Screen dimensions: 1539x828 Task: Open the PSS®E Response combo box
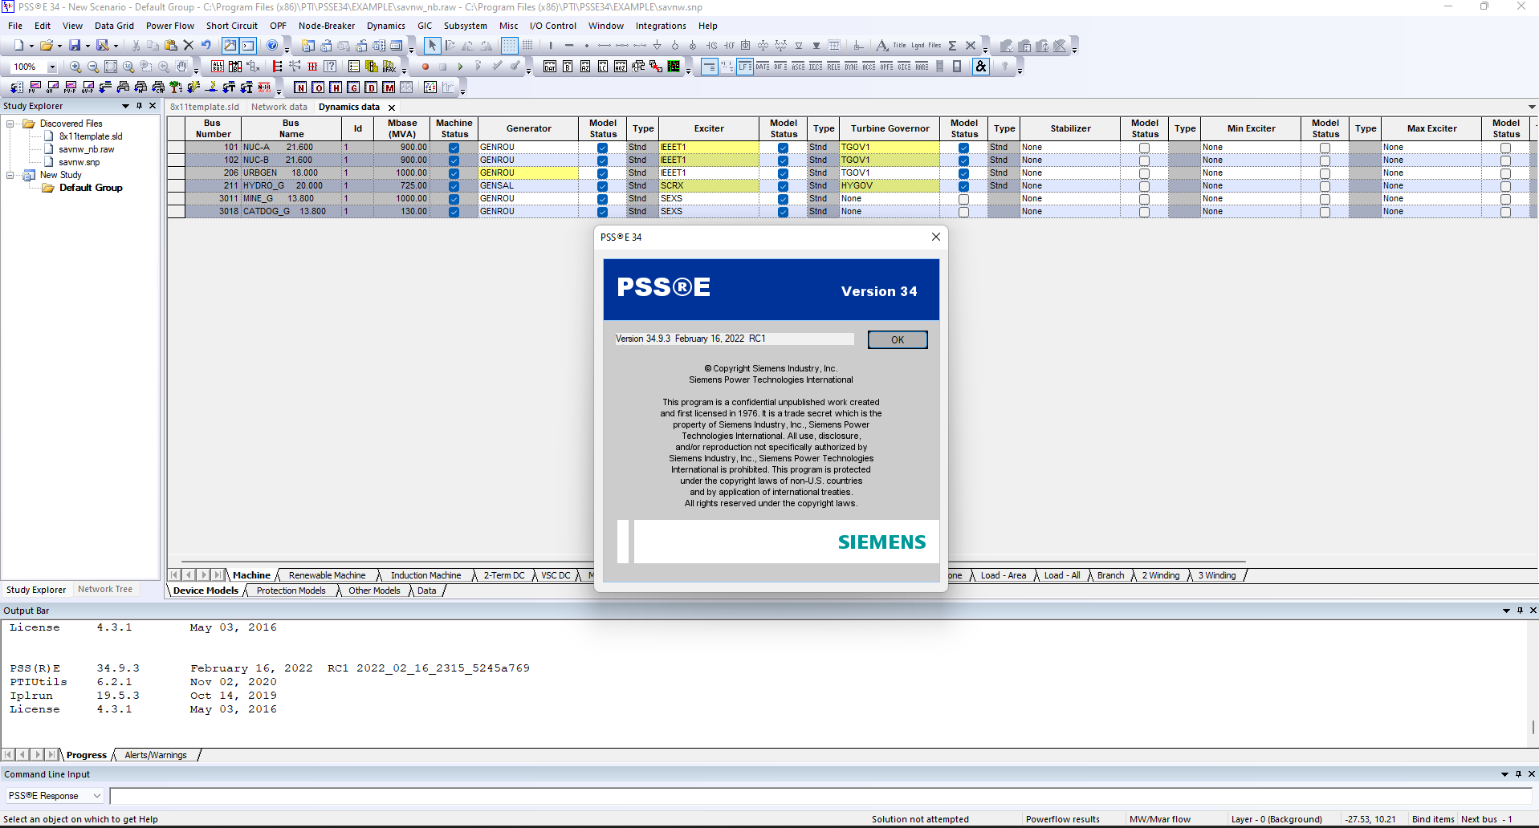coord(55,796)
